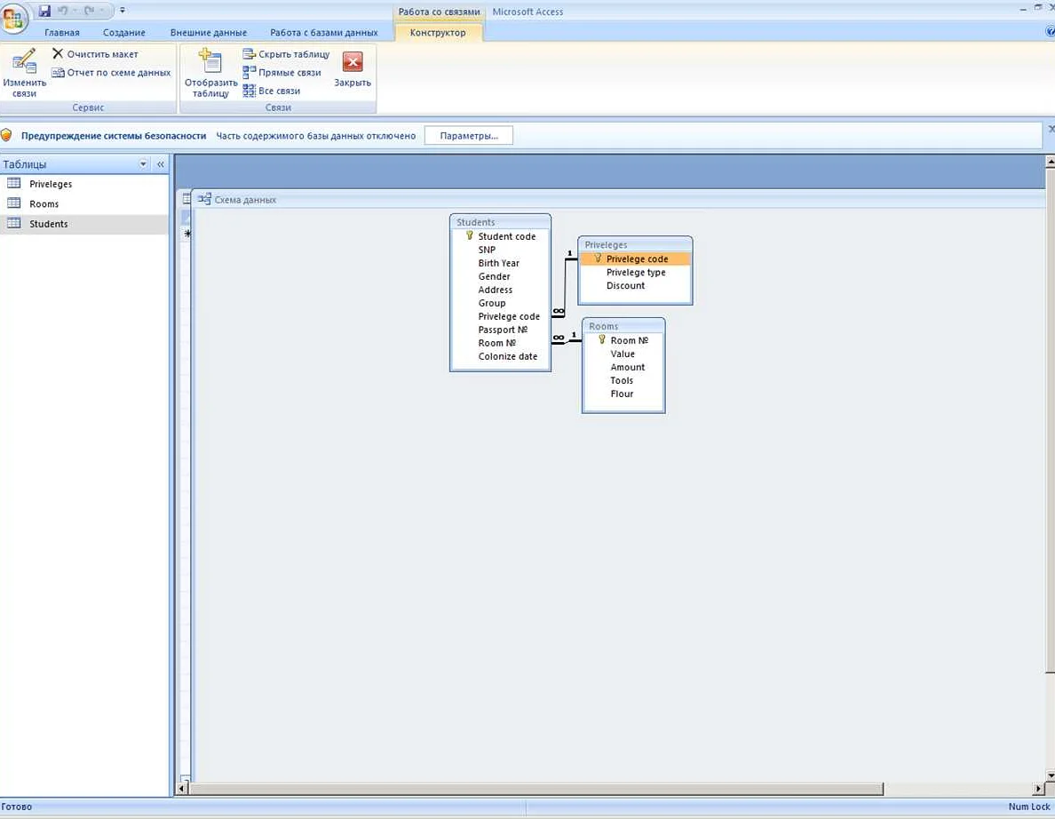Collapse the navigation pane with double chevron

coord(161,164)
